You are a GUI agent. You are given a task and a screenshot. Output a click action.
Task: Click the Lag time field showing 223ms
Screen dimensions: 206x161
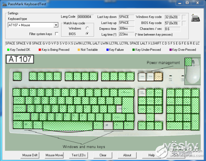click(126, 34)
